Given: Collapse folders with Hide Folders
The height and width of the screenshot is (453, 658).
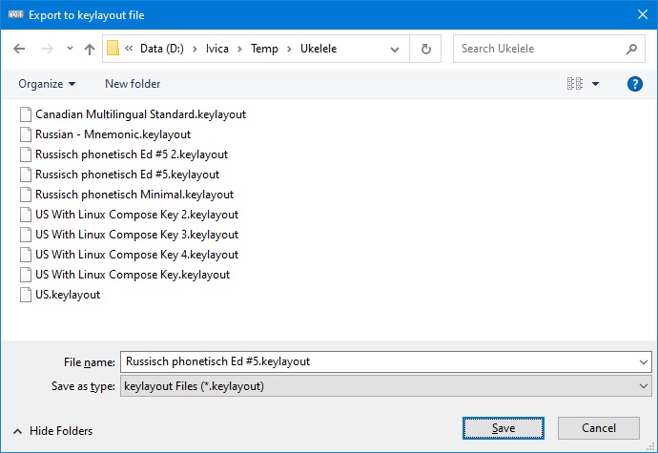Looking at the screenshot, I should point(52,431).
